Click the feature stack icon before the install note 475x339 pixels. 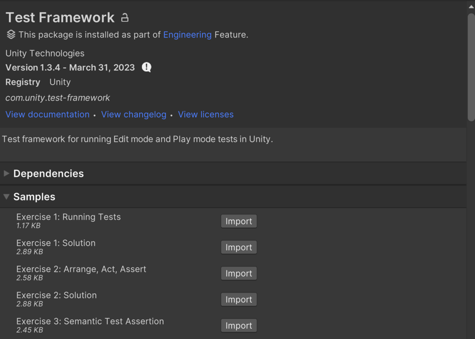(x=11, y=34)
